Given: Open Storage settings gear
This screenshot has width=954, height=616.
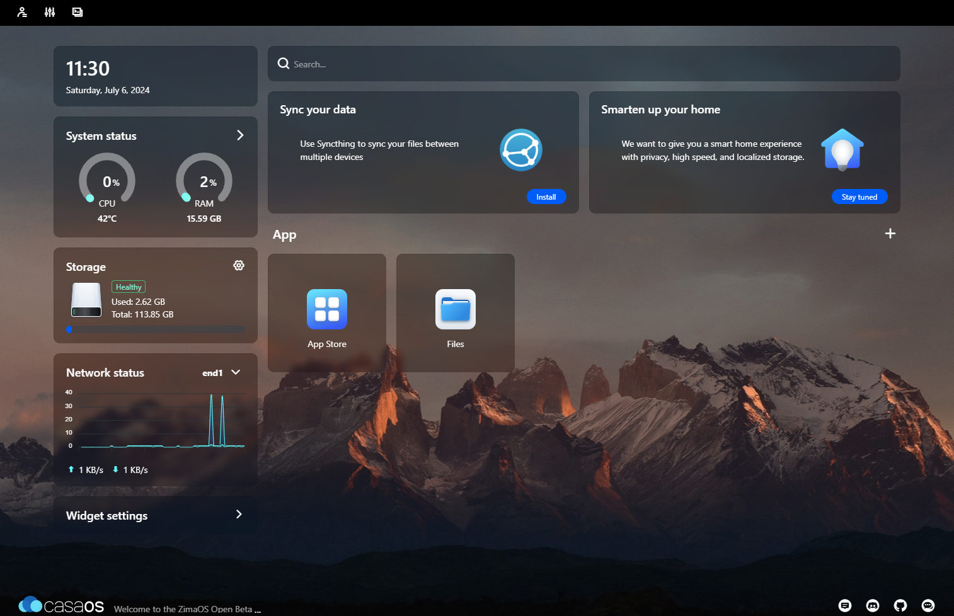Looking at the screenshot, I should (239, 266).
